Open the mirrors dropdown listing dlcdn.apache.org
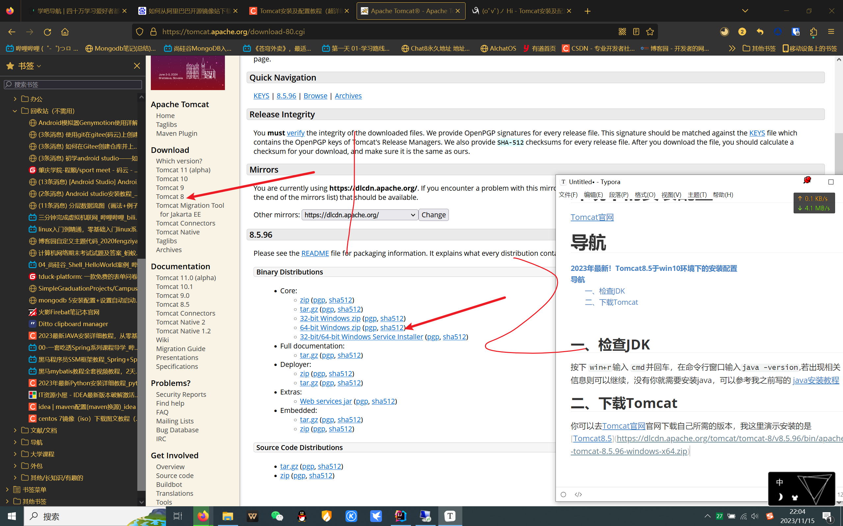843x526 pixels. [x=359, y=215]
